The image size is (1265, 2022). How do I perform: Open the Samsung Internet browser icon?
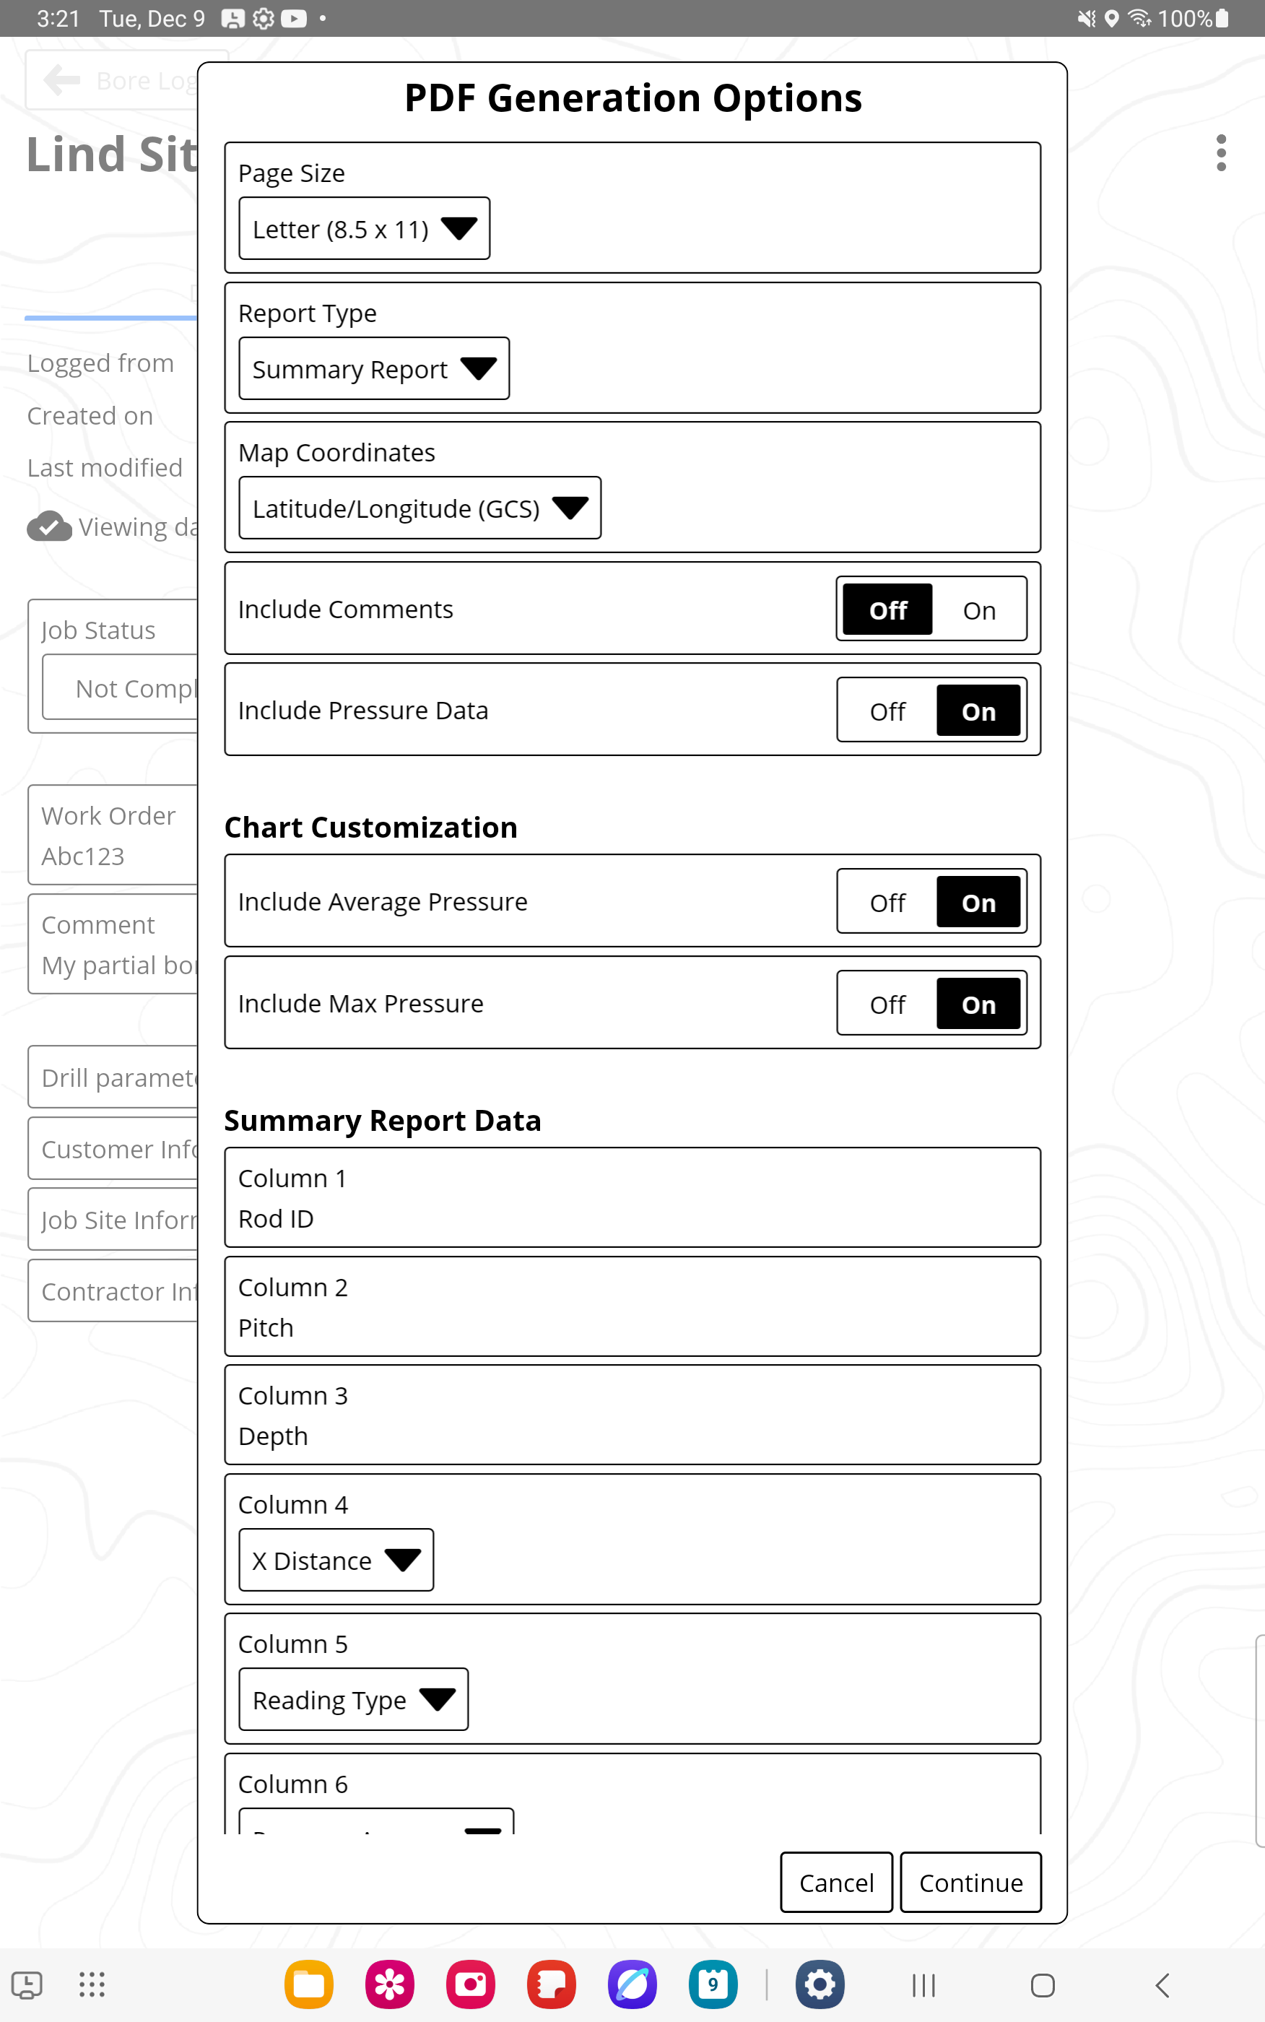coord(632,1984)
